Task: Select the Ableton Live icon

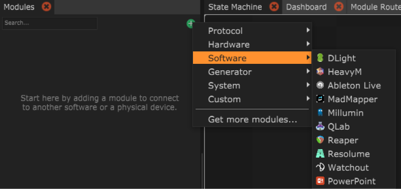Action: 320,85
